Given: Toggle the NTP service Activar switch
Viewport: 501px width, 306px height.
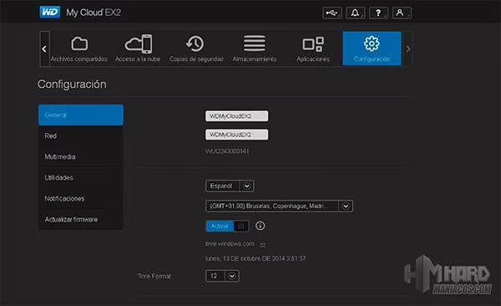Looking at the screenshot, I should [227, 227].
